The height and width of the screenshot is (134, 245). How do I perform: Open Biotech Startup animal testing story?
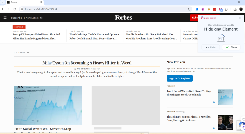click(x=189, y=119)
